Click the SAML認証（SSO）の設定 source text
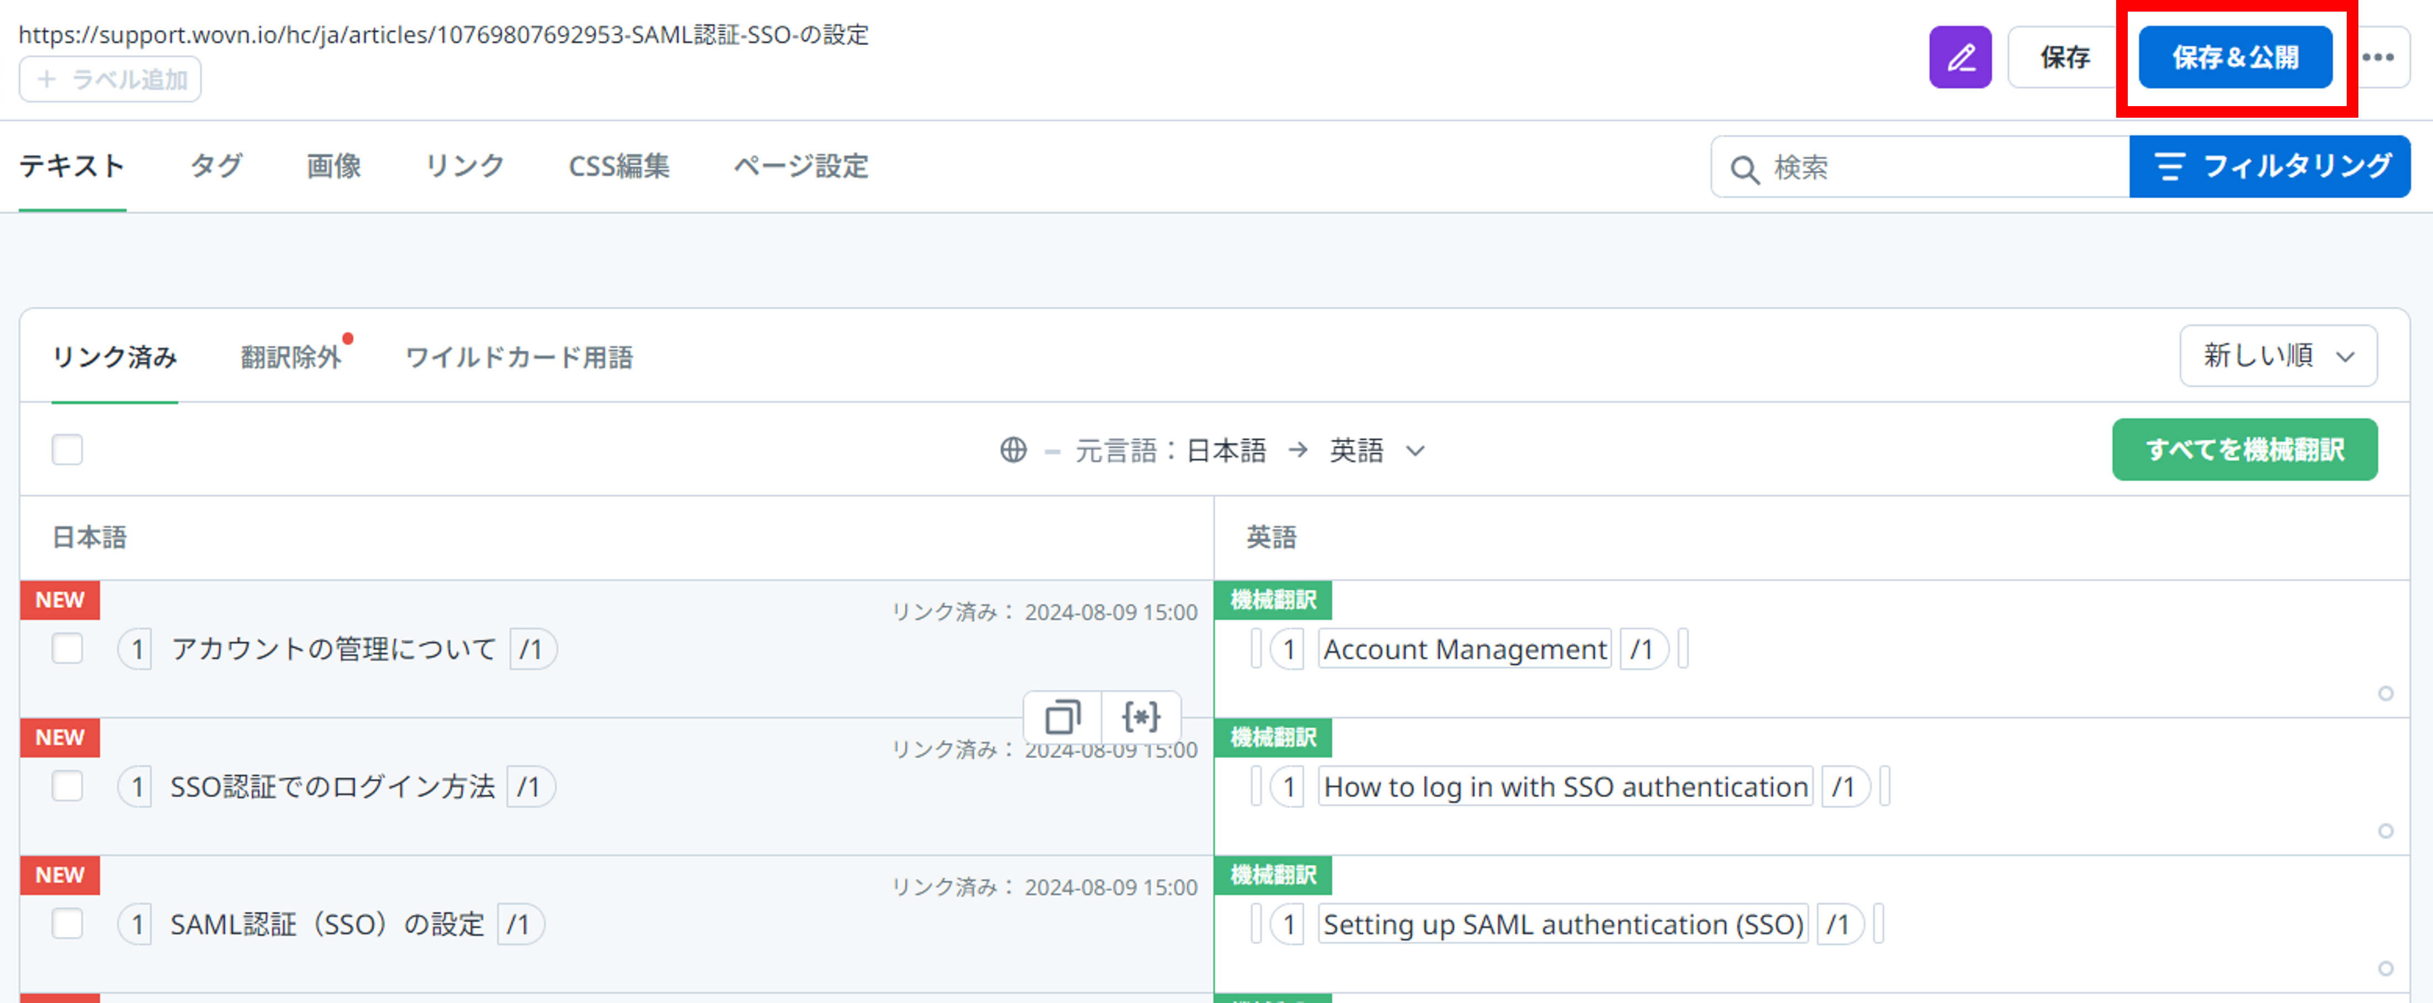Screen dimensions: 2433x1003 click(x=327, y=925)
